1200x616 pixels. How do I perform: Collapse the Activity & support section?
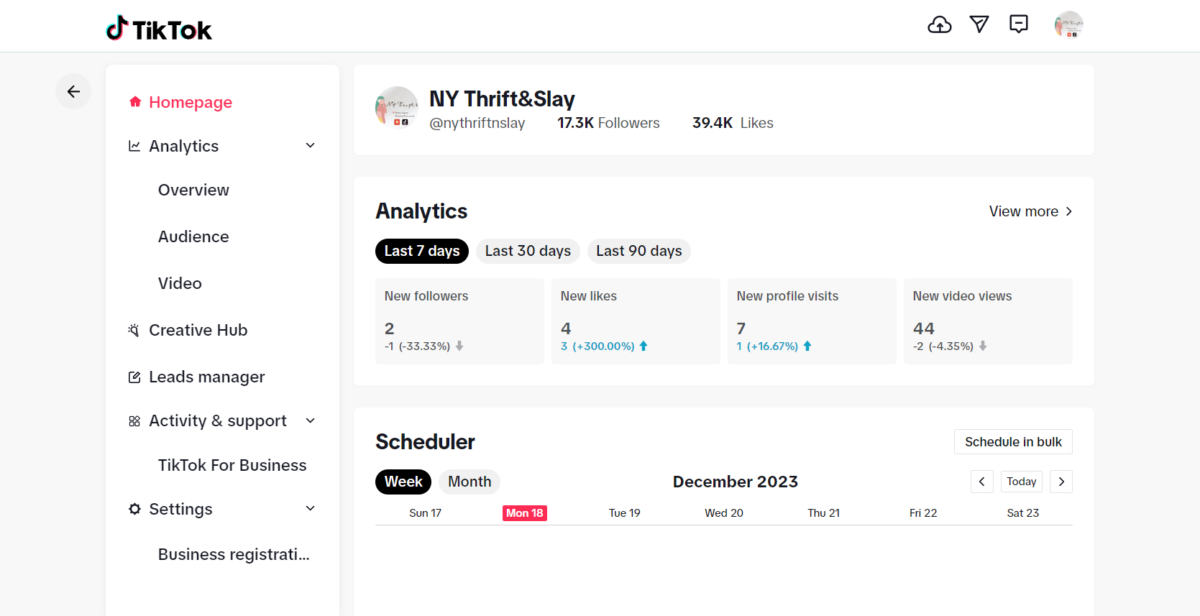click(x=311, y=420)
